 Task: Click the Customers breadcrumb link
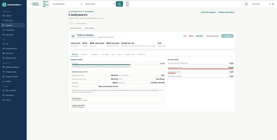[x=71, y=23]
